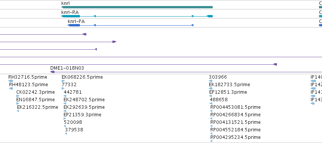
Task: Select the knrl-PA left exon block
Action: 74,25
